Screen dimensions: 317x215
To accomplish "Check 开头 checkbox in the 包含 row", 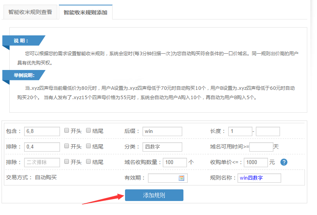I will tap(67, 131).
